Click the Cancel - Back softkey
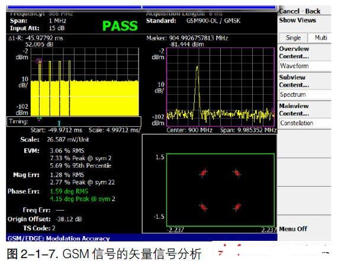This screenshot has width=338, height=261. coord(300,11)
